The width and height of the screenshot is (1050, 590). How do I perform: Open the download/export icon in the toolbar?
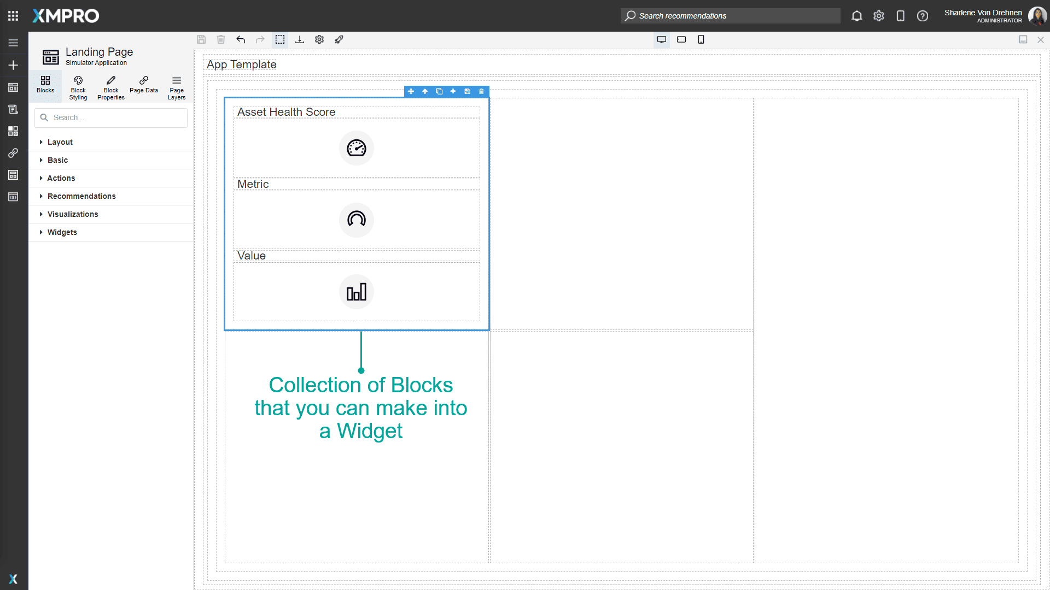coord(300,39)
